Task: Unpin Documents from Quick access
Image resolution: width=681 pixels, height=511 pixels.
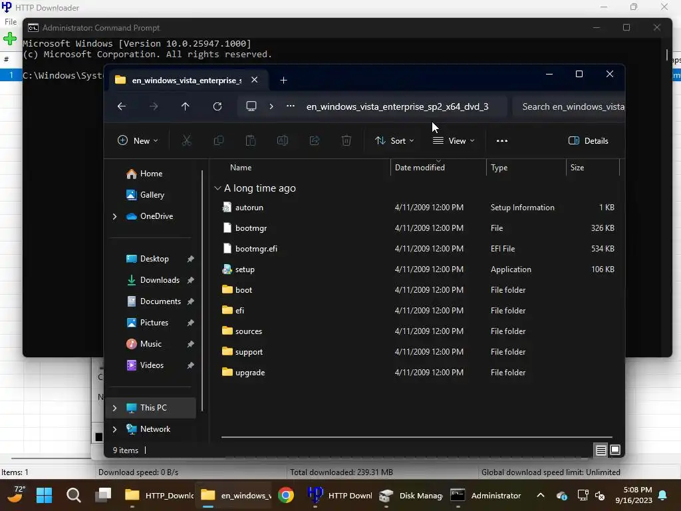Action: pyautogui.click(x=190, y=301)
